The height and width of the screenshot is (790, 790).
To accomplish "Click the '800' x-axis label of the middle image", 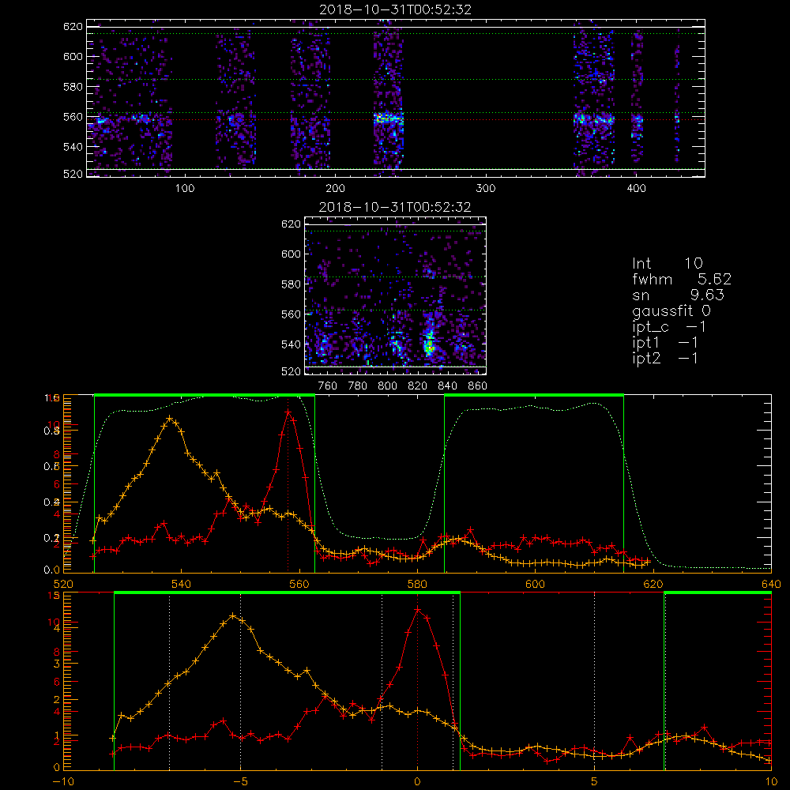I will pyautogui.click(x=387, y=386).
